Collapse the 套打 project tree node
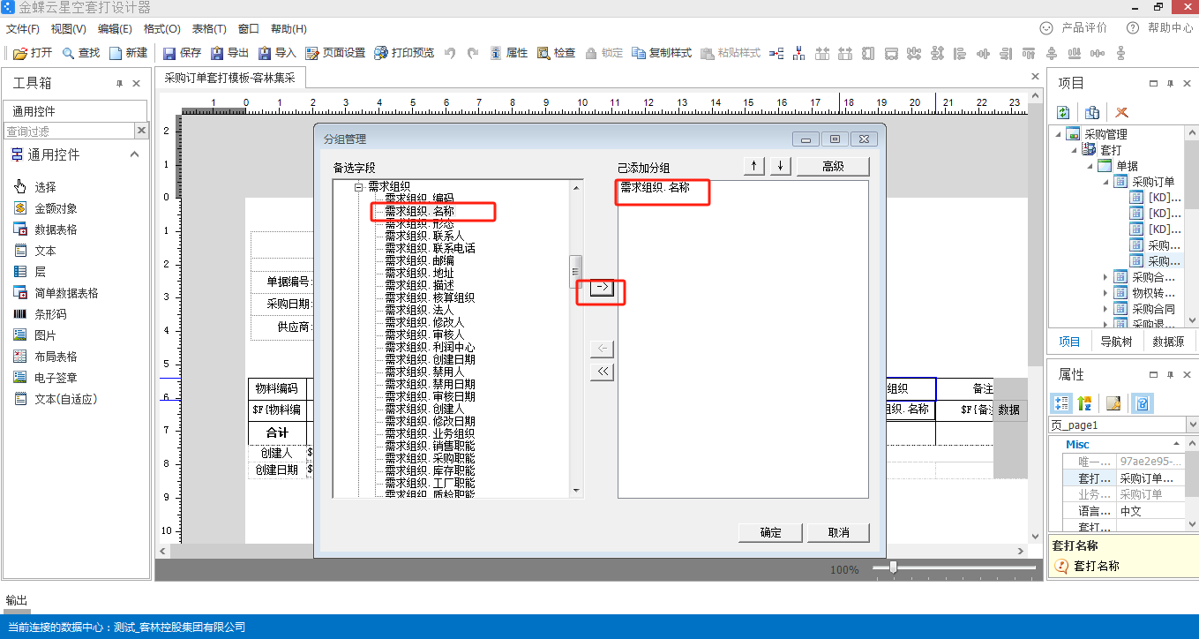The width and height of the screenshot is (1199, 639). click(1074, 150)
